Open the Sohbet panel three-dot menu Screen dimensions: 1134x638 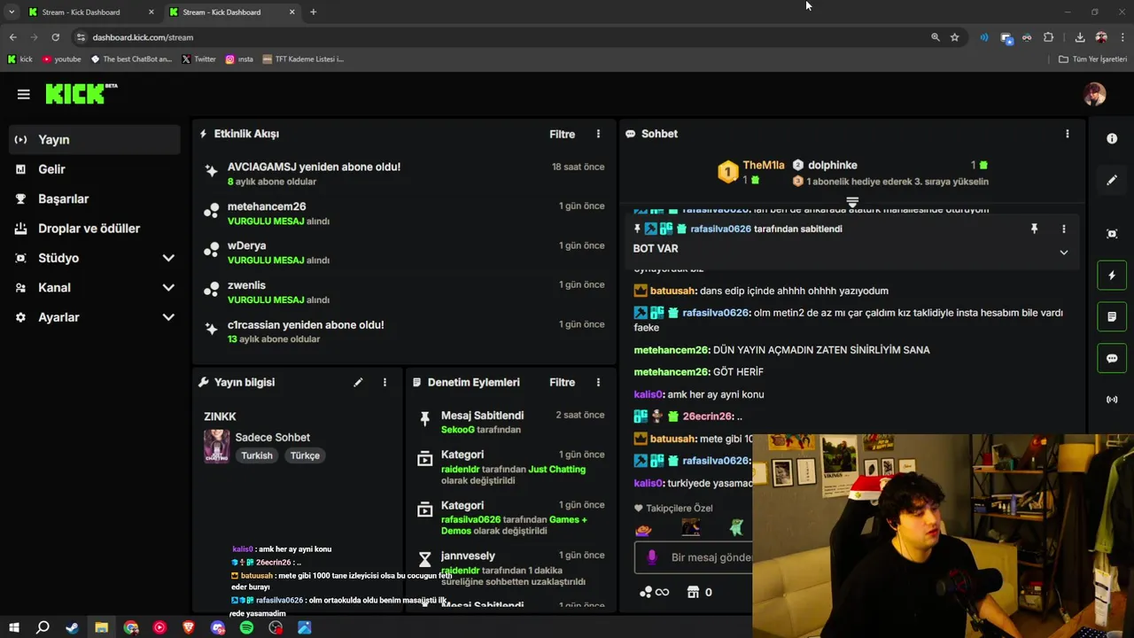[x=1067, y=134]
